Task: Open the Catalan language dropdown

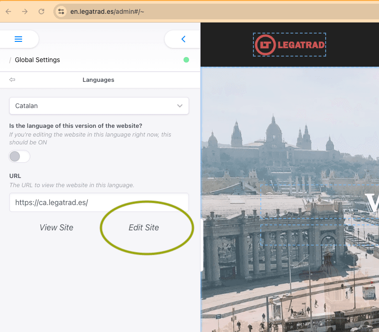Action: click(x=99, y=106)
